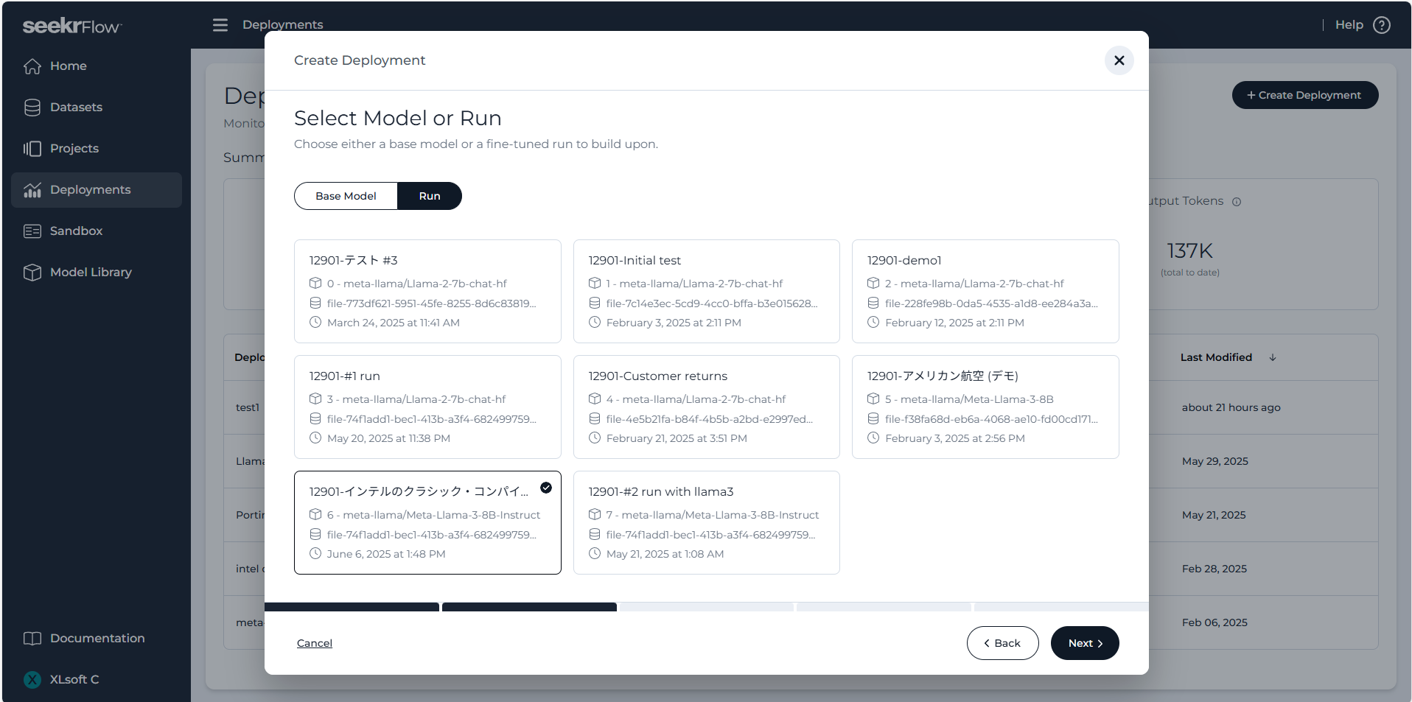Click the Projects icon in sidebar
This screenshot has width=1412, height=702.
pos(32,149)
